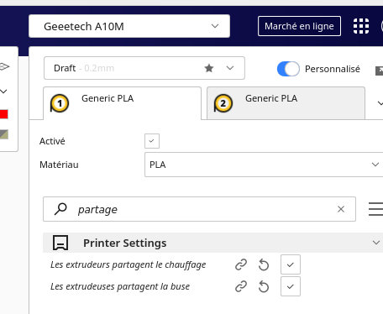The height and width of the screenshot is (314, 383).
Task: Open Marché en ligne
Action: (x=299, y=26)
